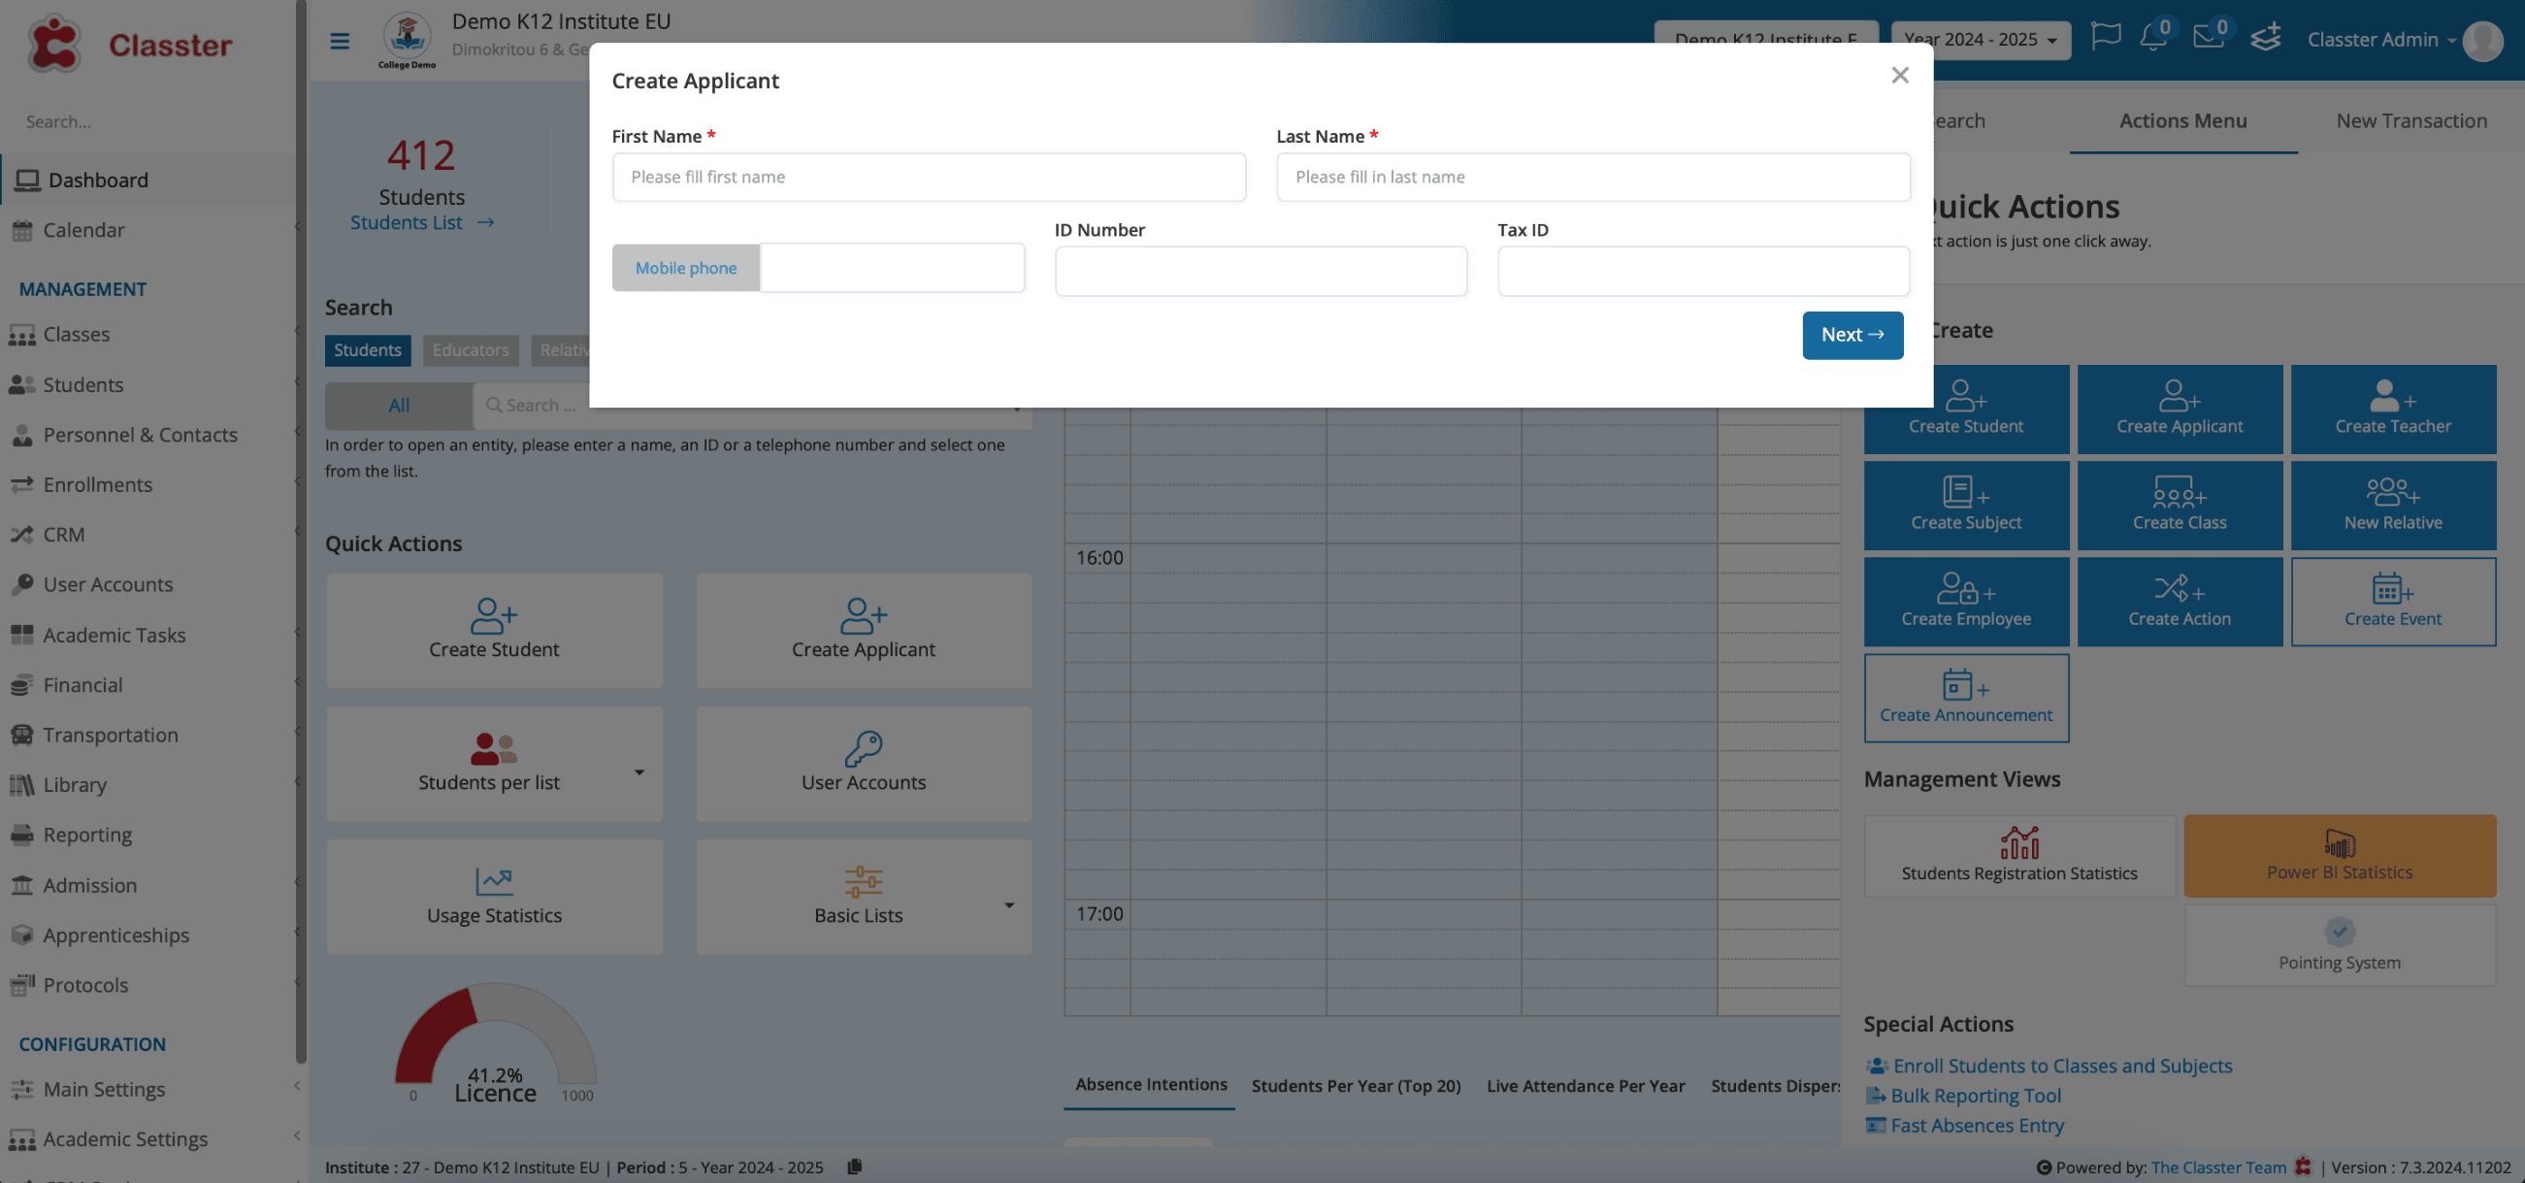
Task: Expand the Classes sidebar menu
Action: click(152, 335)
